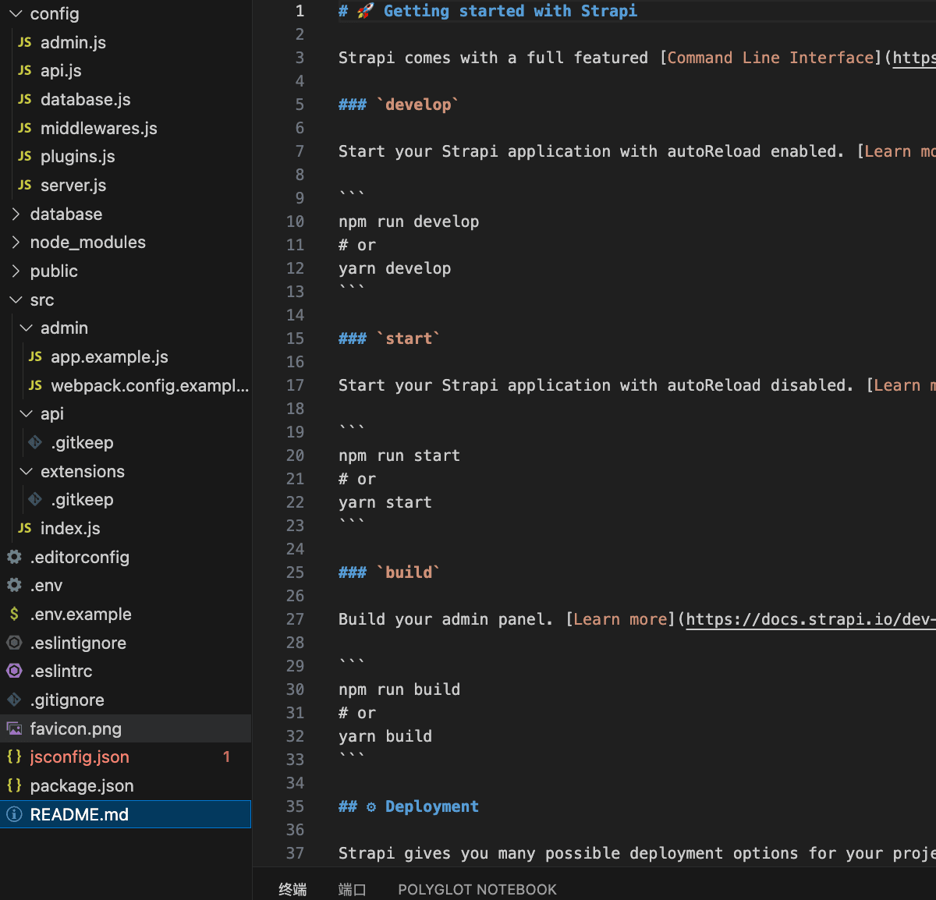Open package.json file
Screen dimensions: 936x900
click(x=82, y=785)
